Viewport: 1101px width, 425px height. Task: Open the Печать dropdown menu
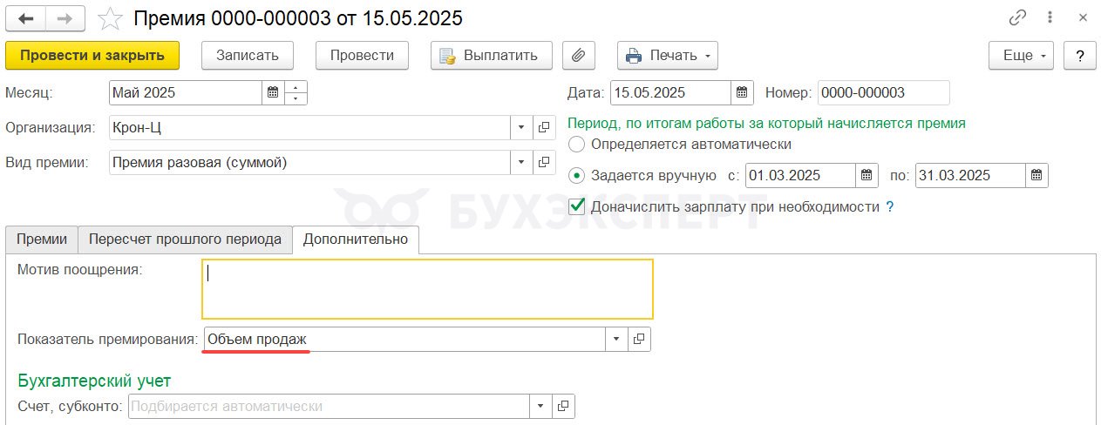[668, 56]
